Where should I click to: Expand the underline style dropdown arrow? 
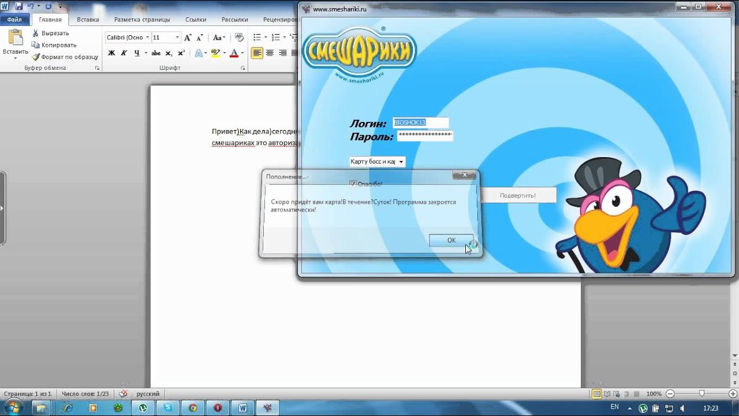tap(145, 53)
